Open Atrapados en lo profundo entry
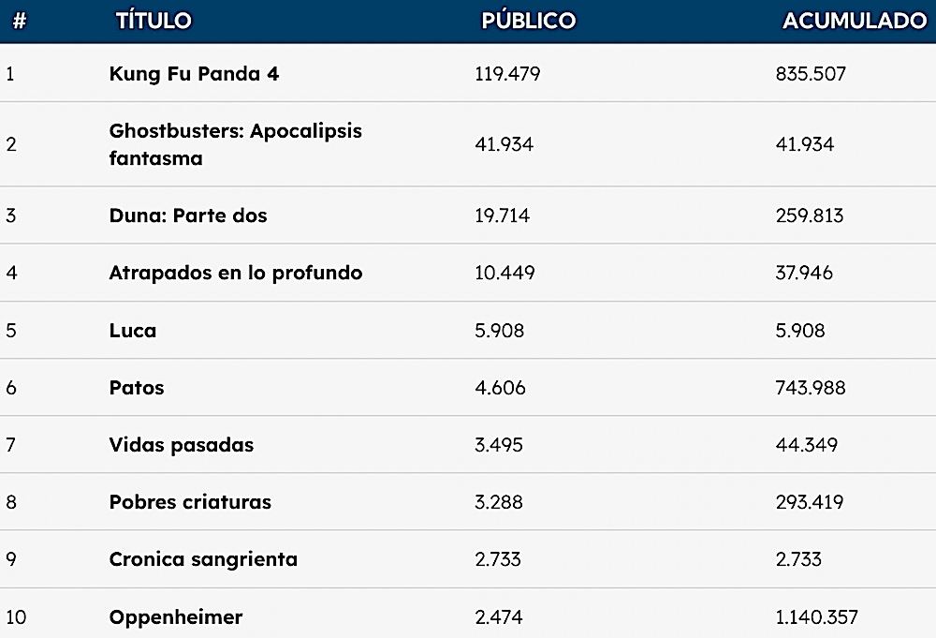 pos(236,273)
